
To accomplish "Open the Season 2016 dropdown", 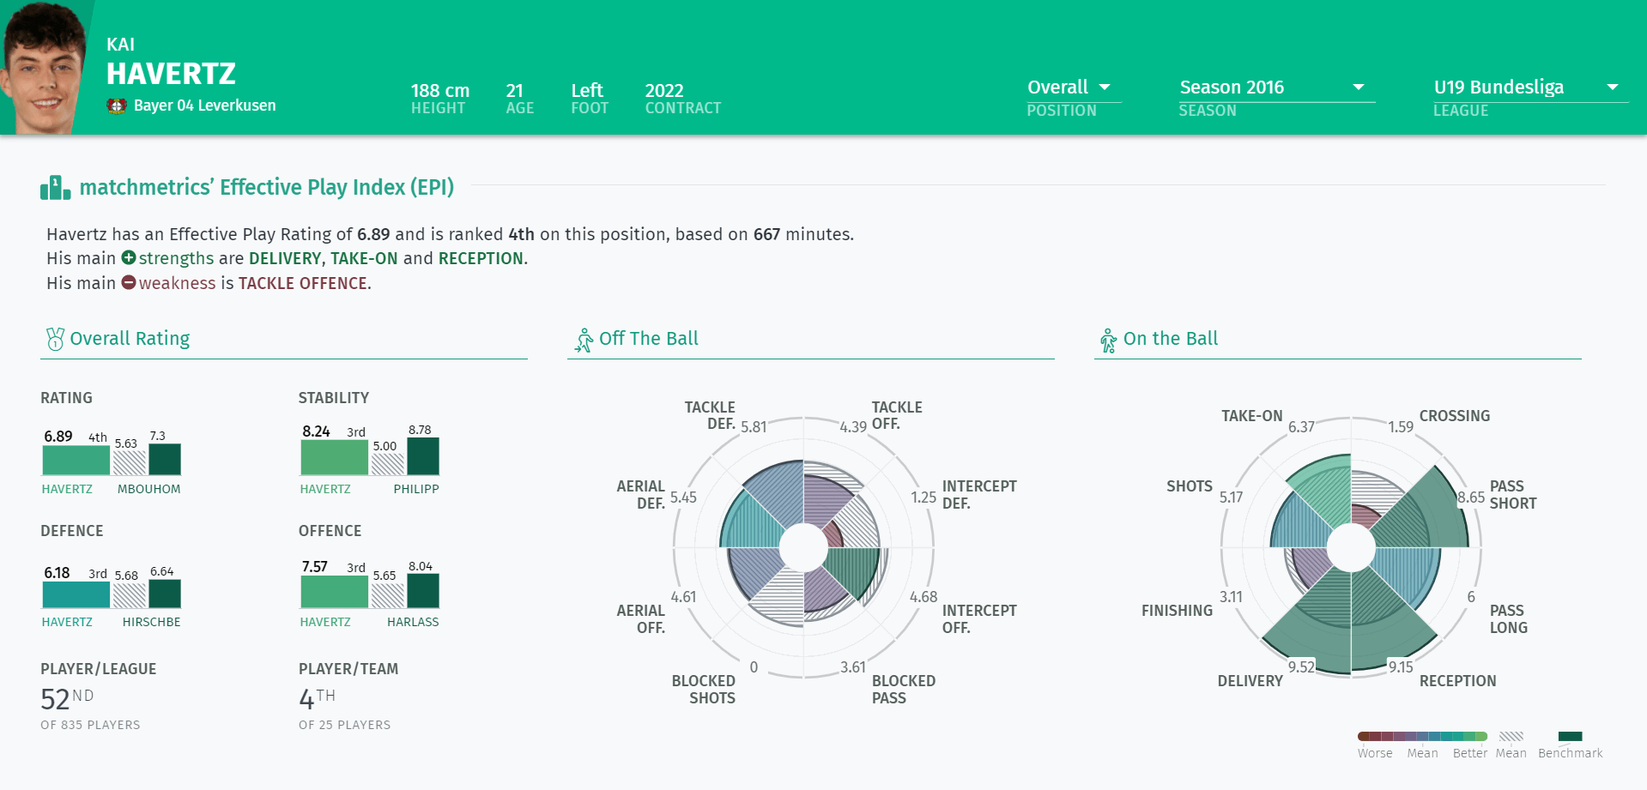I will [x=1276, y=87].
